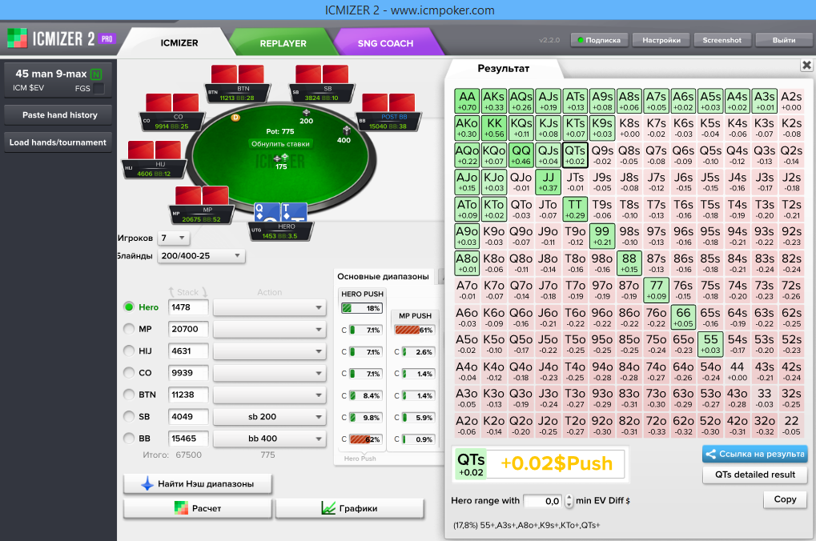Select the BTN radio button
Image resolution: width=816 pixels, height=541 pixels.
(x=129, y=395)
